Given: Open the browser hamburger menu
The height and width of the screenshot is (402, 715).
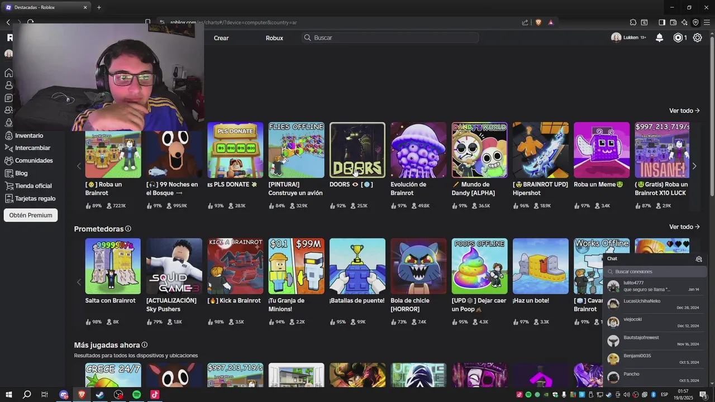Looking at the screenshot, I should (x=707, y=22).
